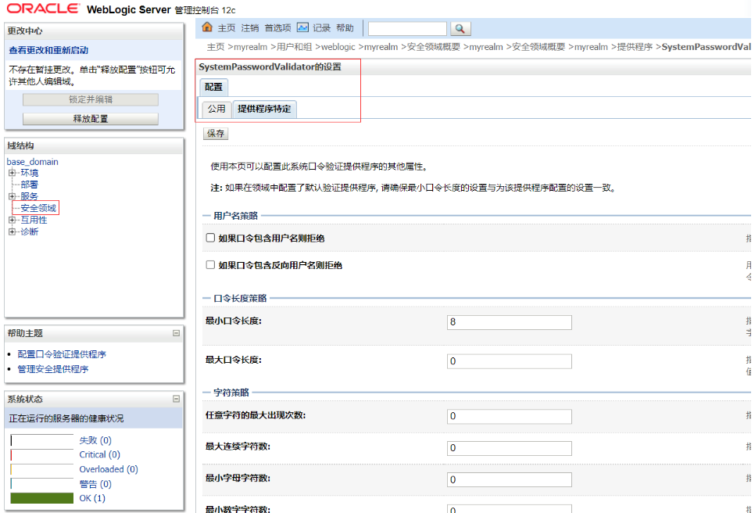Click the 最小口令长度 input field
The width and height of the screenshot is (755, 513).
coord(509,322)
